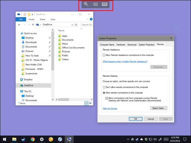Image resolution: width=191 pixels, height=143 pixels.
Task: Select Don't allow remote connections option
Action: [x=104, y=87]
